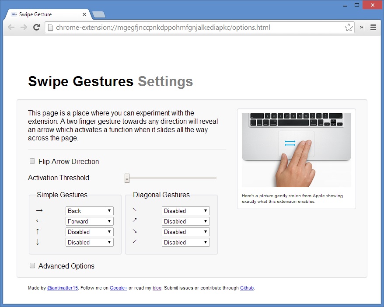Open the first Diagonal Gestures dropdown

point(185,210)
